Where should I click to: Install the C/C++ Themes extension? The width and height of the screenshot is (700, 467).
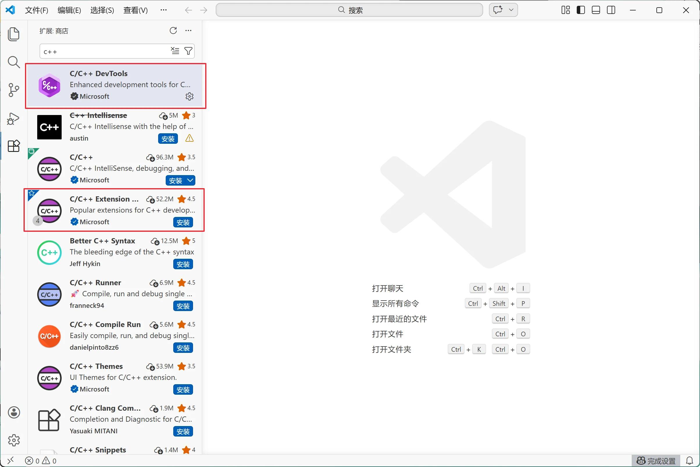(183, 389)
